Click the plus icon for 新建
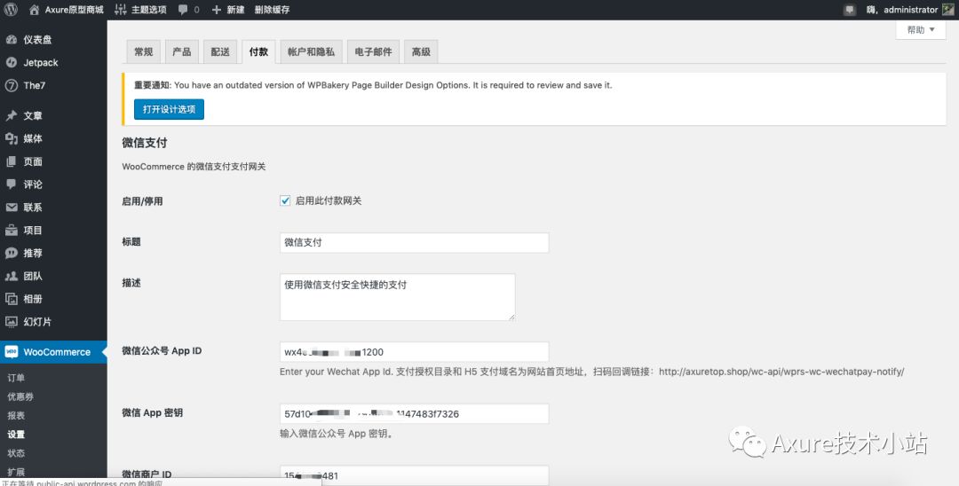The image size is (959, 486). click(x=217, y=10)
